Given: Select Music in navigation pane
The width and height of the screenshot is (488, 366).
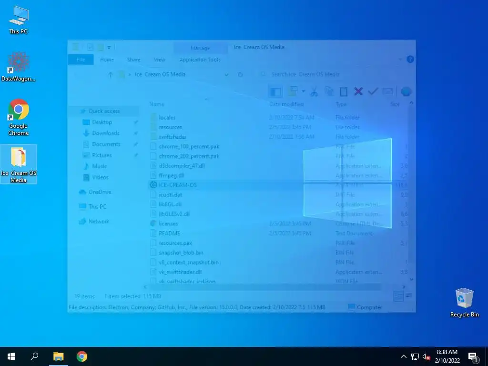Looking at the screenshot, I should tap(99, 166).
